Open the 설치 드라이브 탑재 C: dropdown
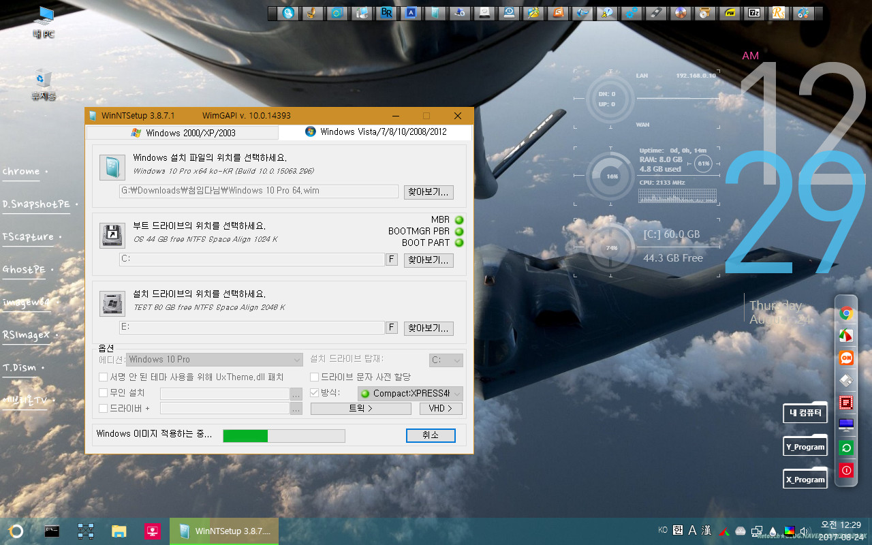872x545 pixels. point(446,360)
